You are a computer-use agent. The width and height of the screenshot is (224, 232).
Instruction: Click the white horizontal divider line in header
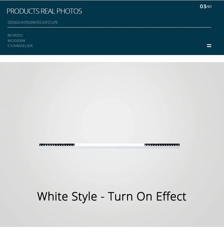109,28
